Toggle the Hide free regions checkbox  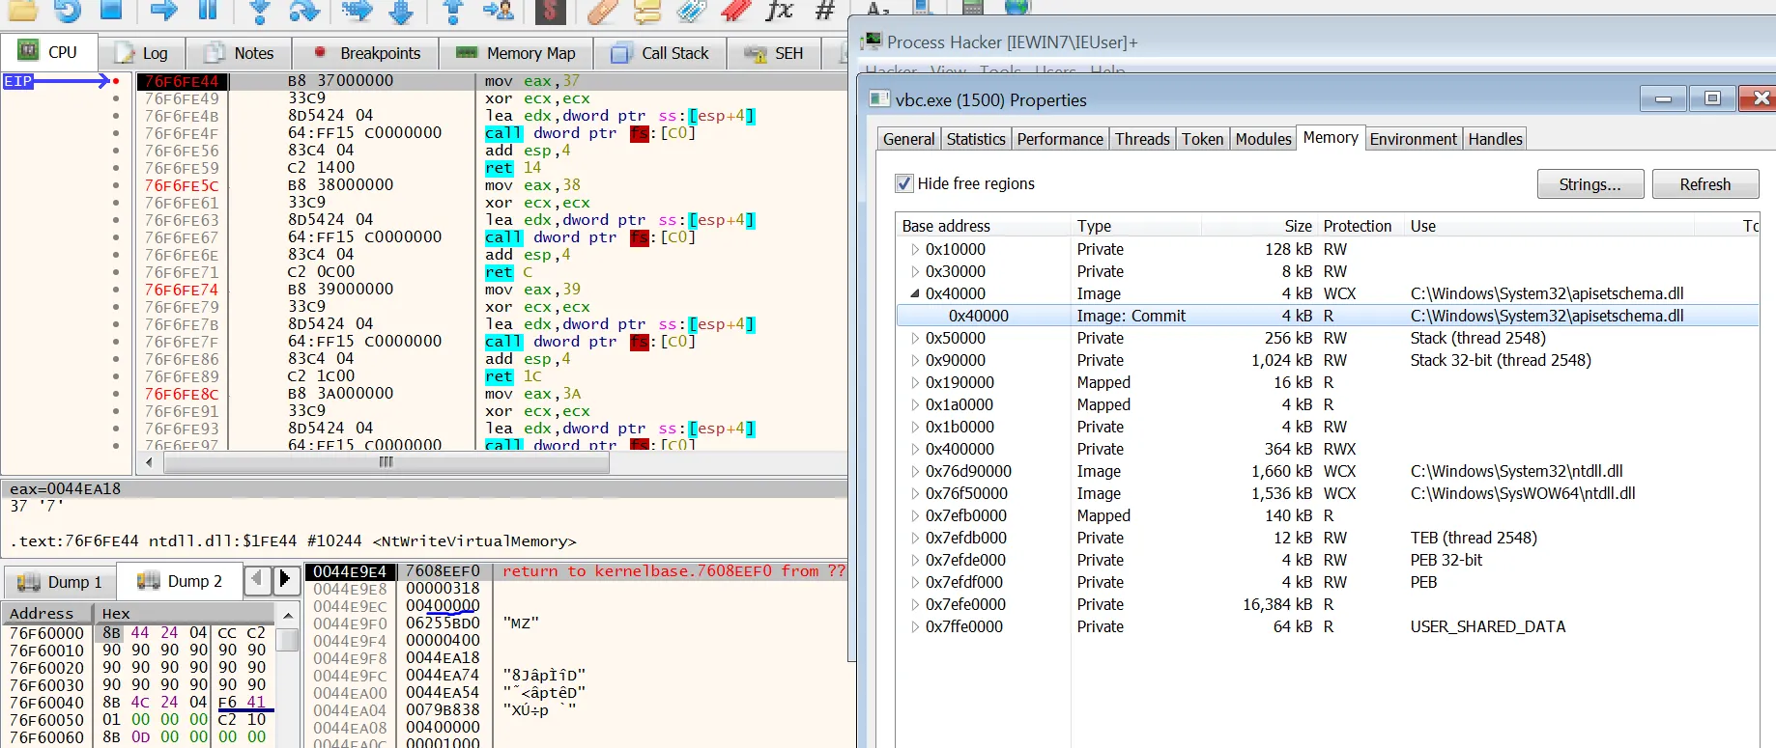tap(904, 183)
